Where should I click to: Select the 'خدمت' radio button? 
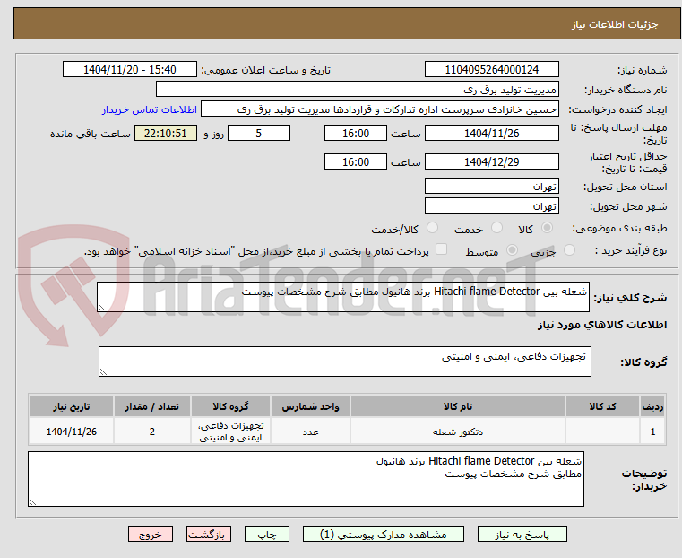[x=496, y=228]
